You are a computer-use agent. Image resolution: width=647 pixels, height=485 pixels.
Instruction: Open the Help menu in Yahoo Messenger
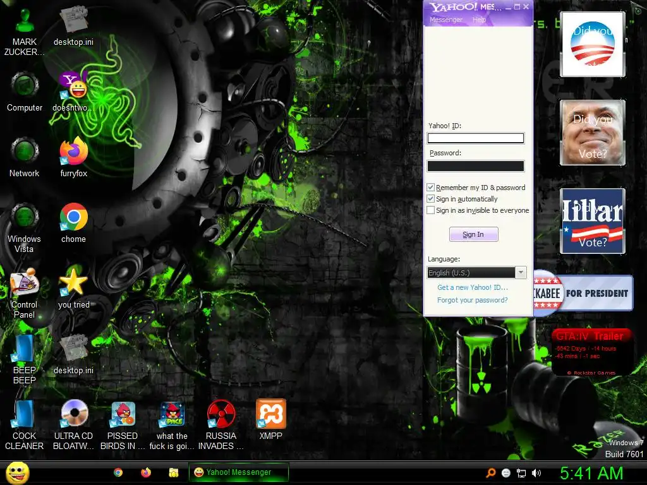(479, 20)
